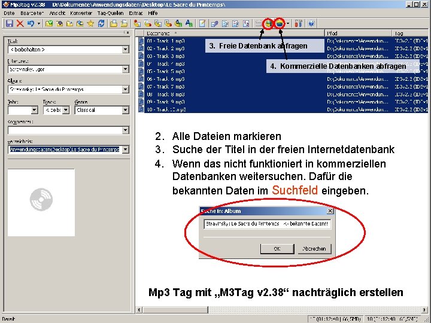
Task: Expand the Titel field dropdown
Action: pos(125,50)
